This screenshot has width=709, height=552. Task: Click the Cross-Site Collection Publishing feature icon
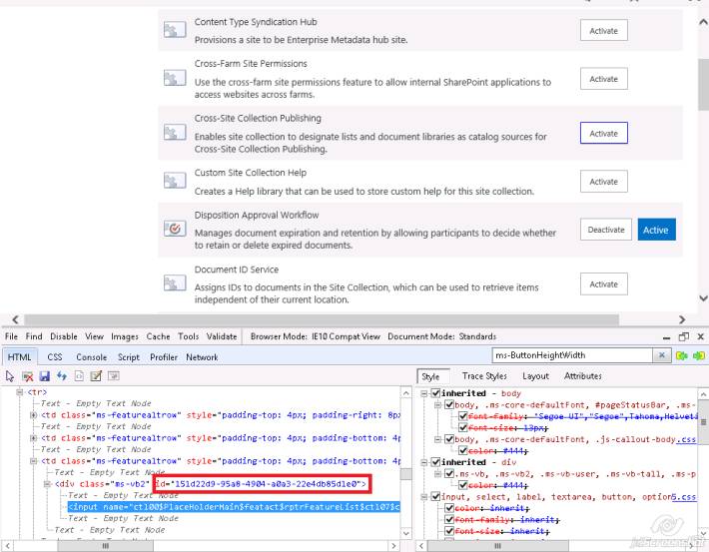click(175, 133)
